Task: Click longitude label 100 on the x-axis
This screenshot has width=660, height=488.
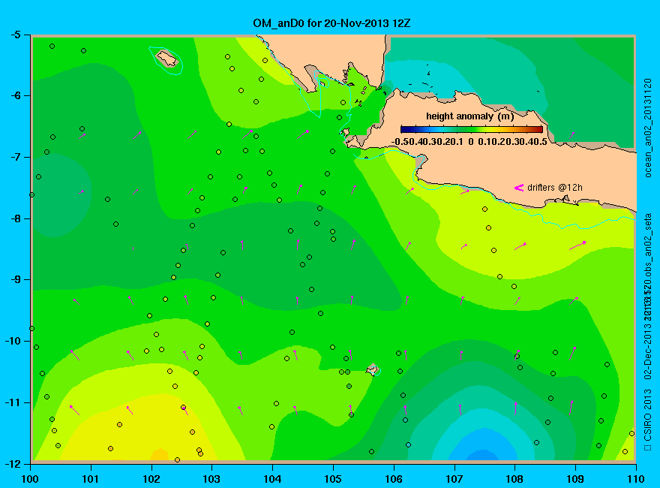Action: point(30,479)
